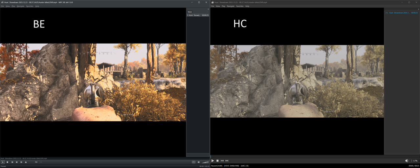Skip to previous file in MPC-HC
The width and height of the screenshot is (420, 168).
(222, 160)
